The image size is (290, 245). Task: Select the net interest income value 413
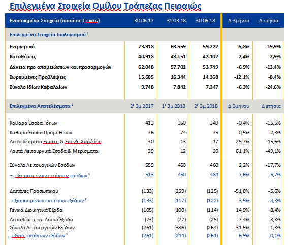click(x=149, y=123)
